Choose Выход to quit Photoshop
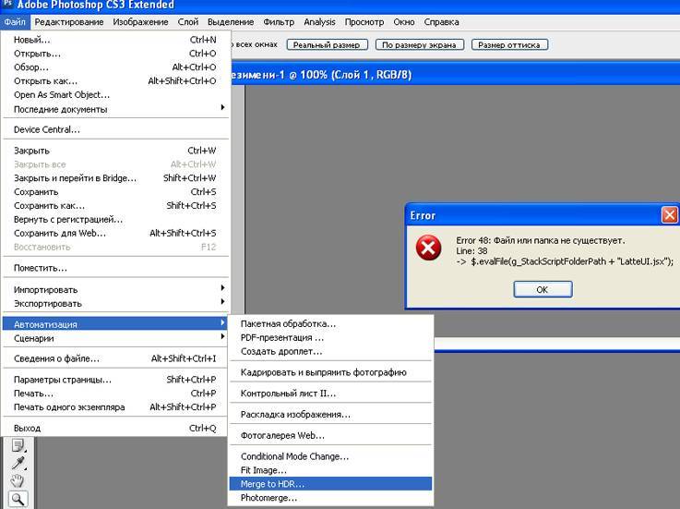The height and width of the screenshot is (509, 680). click(x=115, y=428)
